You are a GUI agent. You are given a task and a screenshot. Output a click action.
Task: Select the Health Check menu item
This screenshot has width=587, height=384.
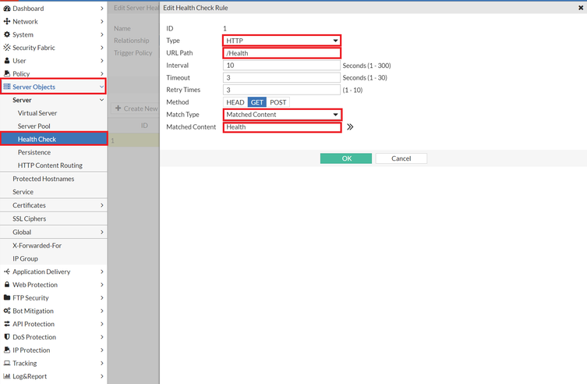pyautogui.click(x=54, y=139)
